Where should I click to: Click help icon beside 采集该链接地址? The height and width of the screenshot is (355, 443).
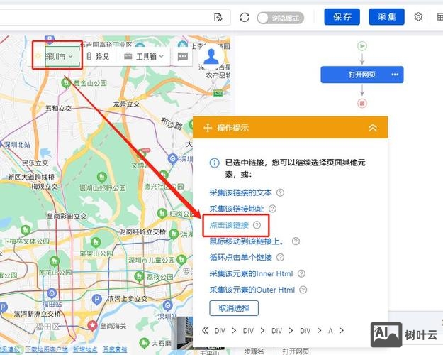pos(272,209)
